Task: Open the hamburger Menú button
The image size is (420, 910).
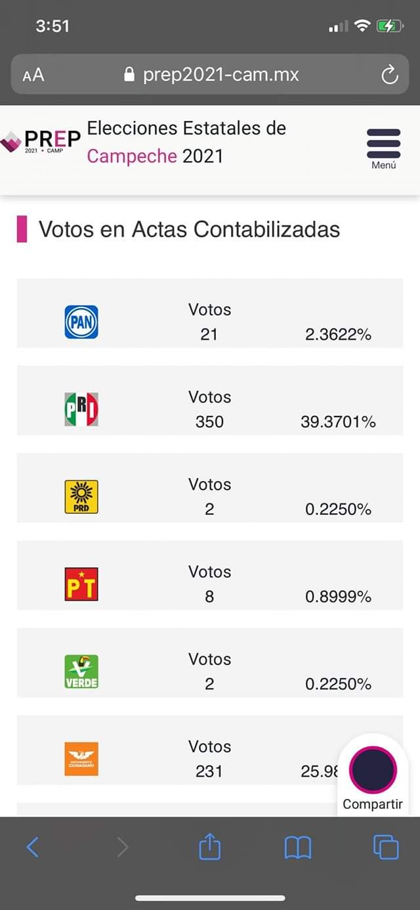Action: pyautogui.click(x=383, y=148)
